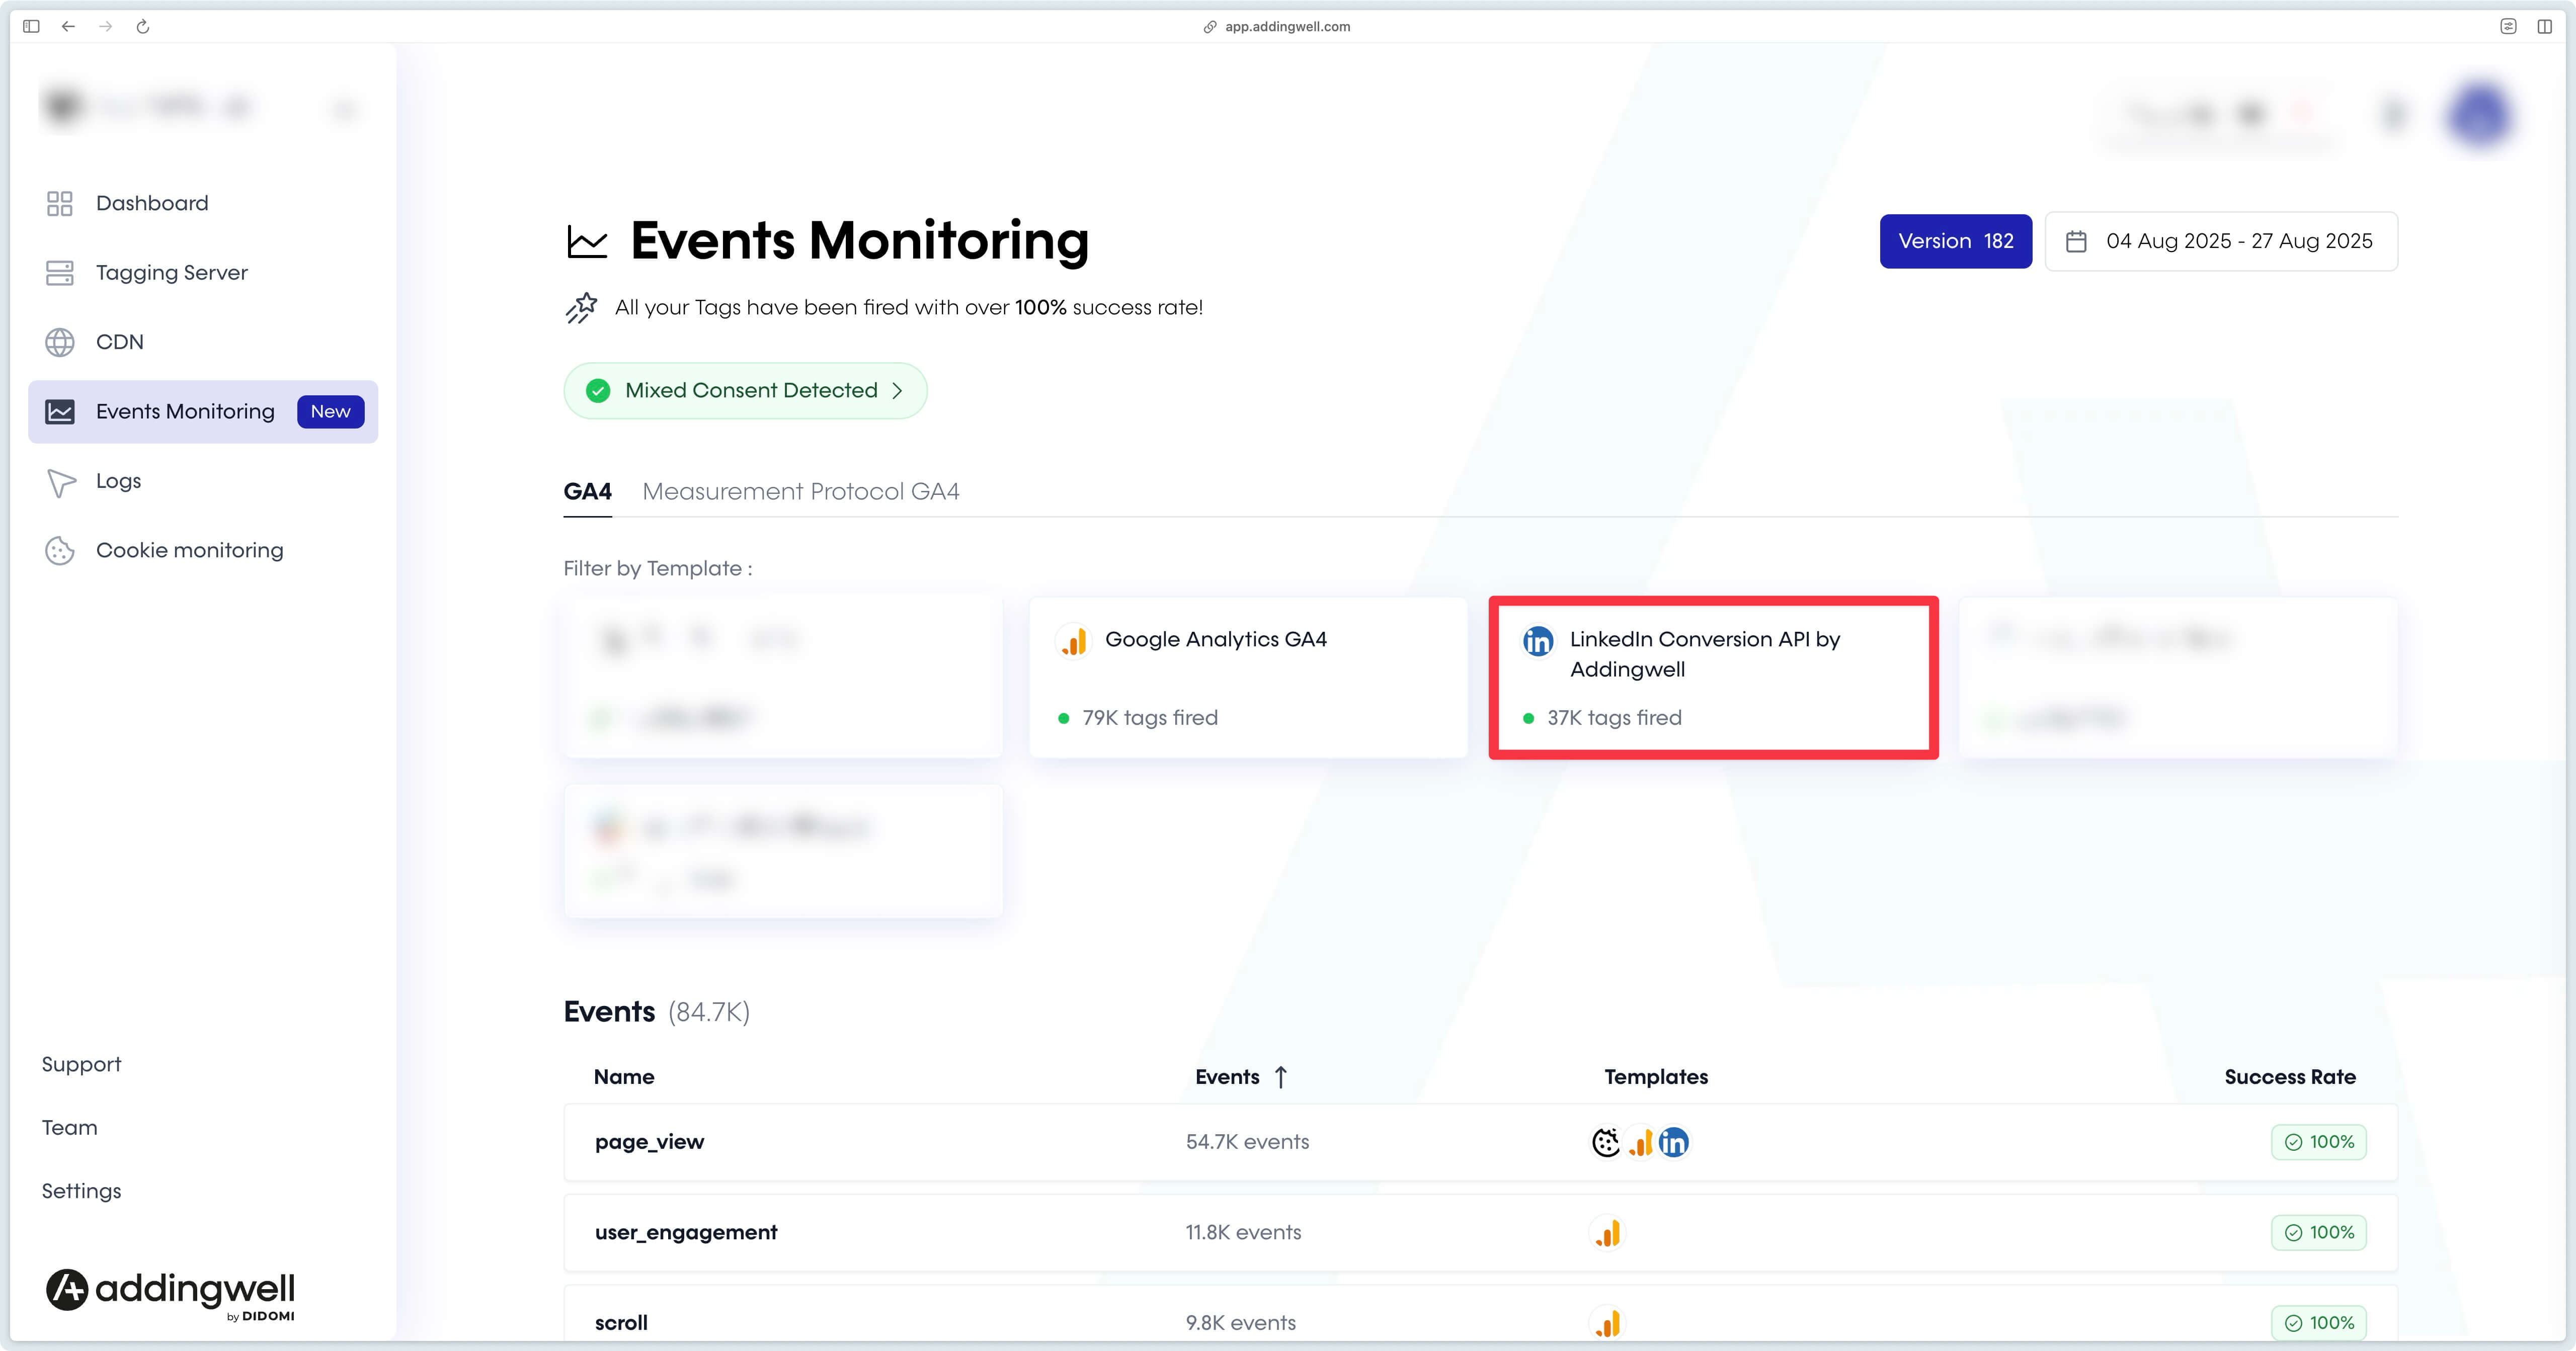The height and width of the screenshot is (1351, 2576).
Task: Open the page_view event row
Action: tap(1480, 1143)
